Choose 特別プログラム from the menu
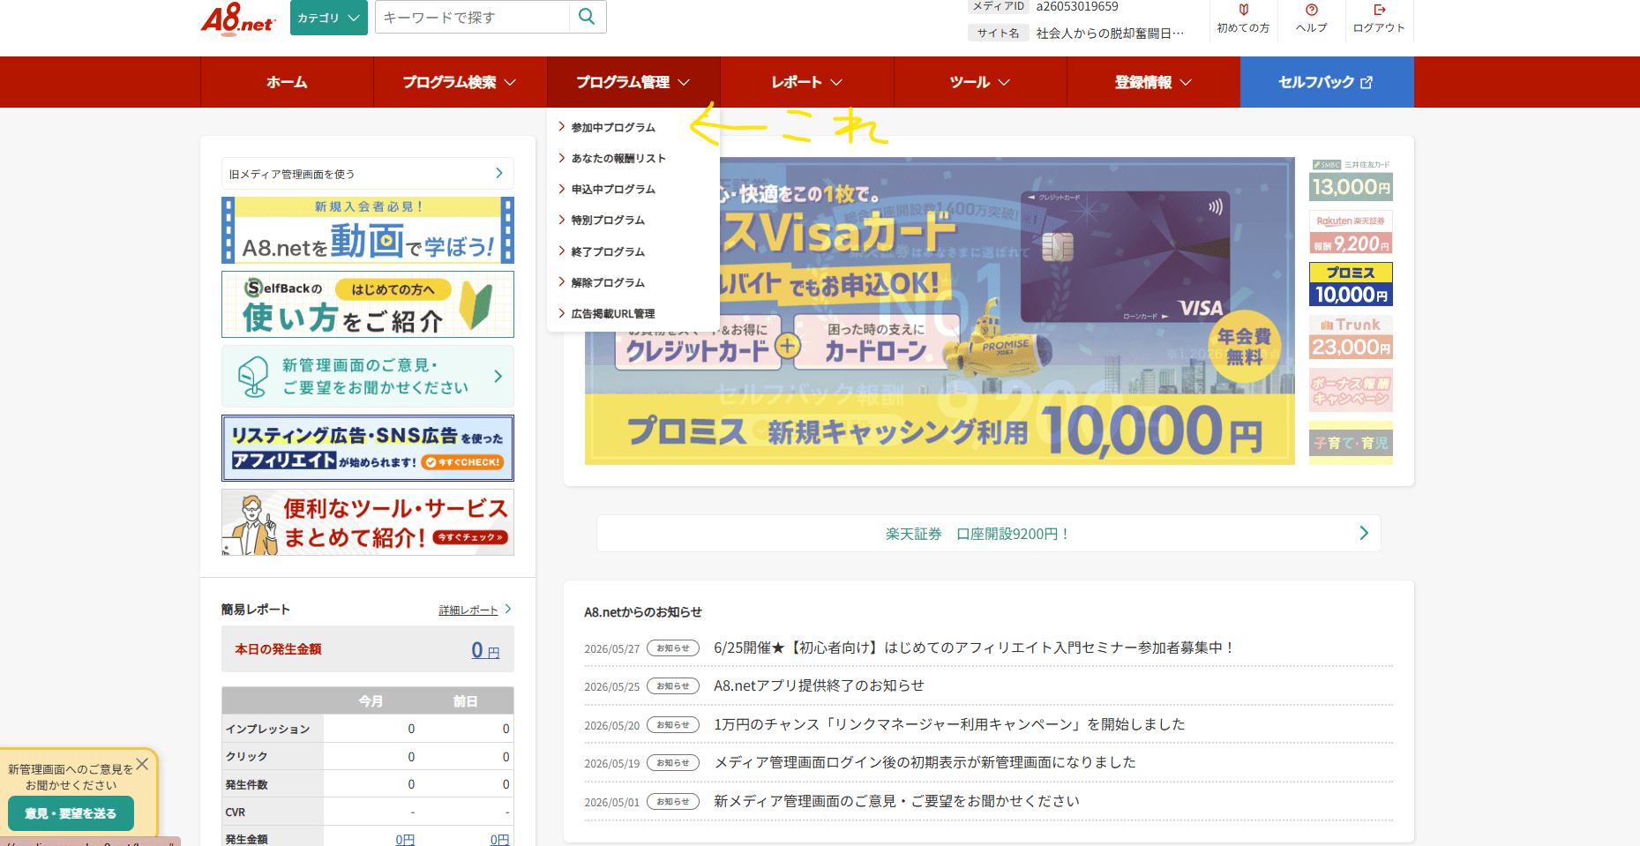Image resolution: width=1640 pixels, height=846 pixels. click(608, 221)
